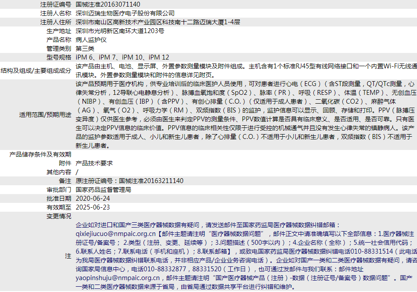Click the email yaopinshuju@nmpaic.org.cn
Image resolution: width=417 pixels, height=292 pixels.
pos(118,278)
